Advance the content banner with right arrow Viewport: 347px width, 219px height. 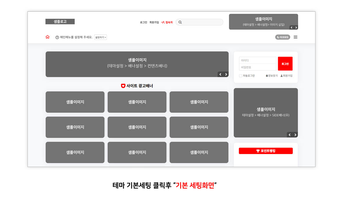[x=226, y=74]
